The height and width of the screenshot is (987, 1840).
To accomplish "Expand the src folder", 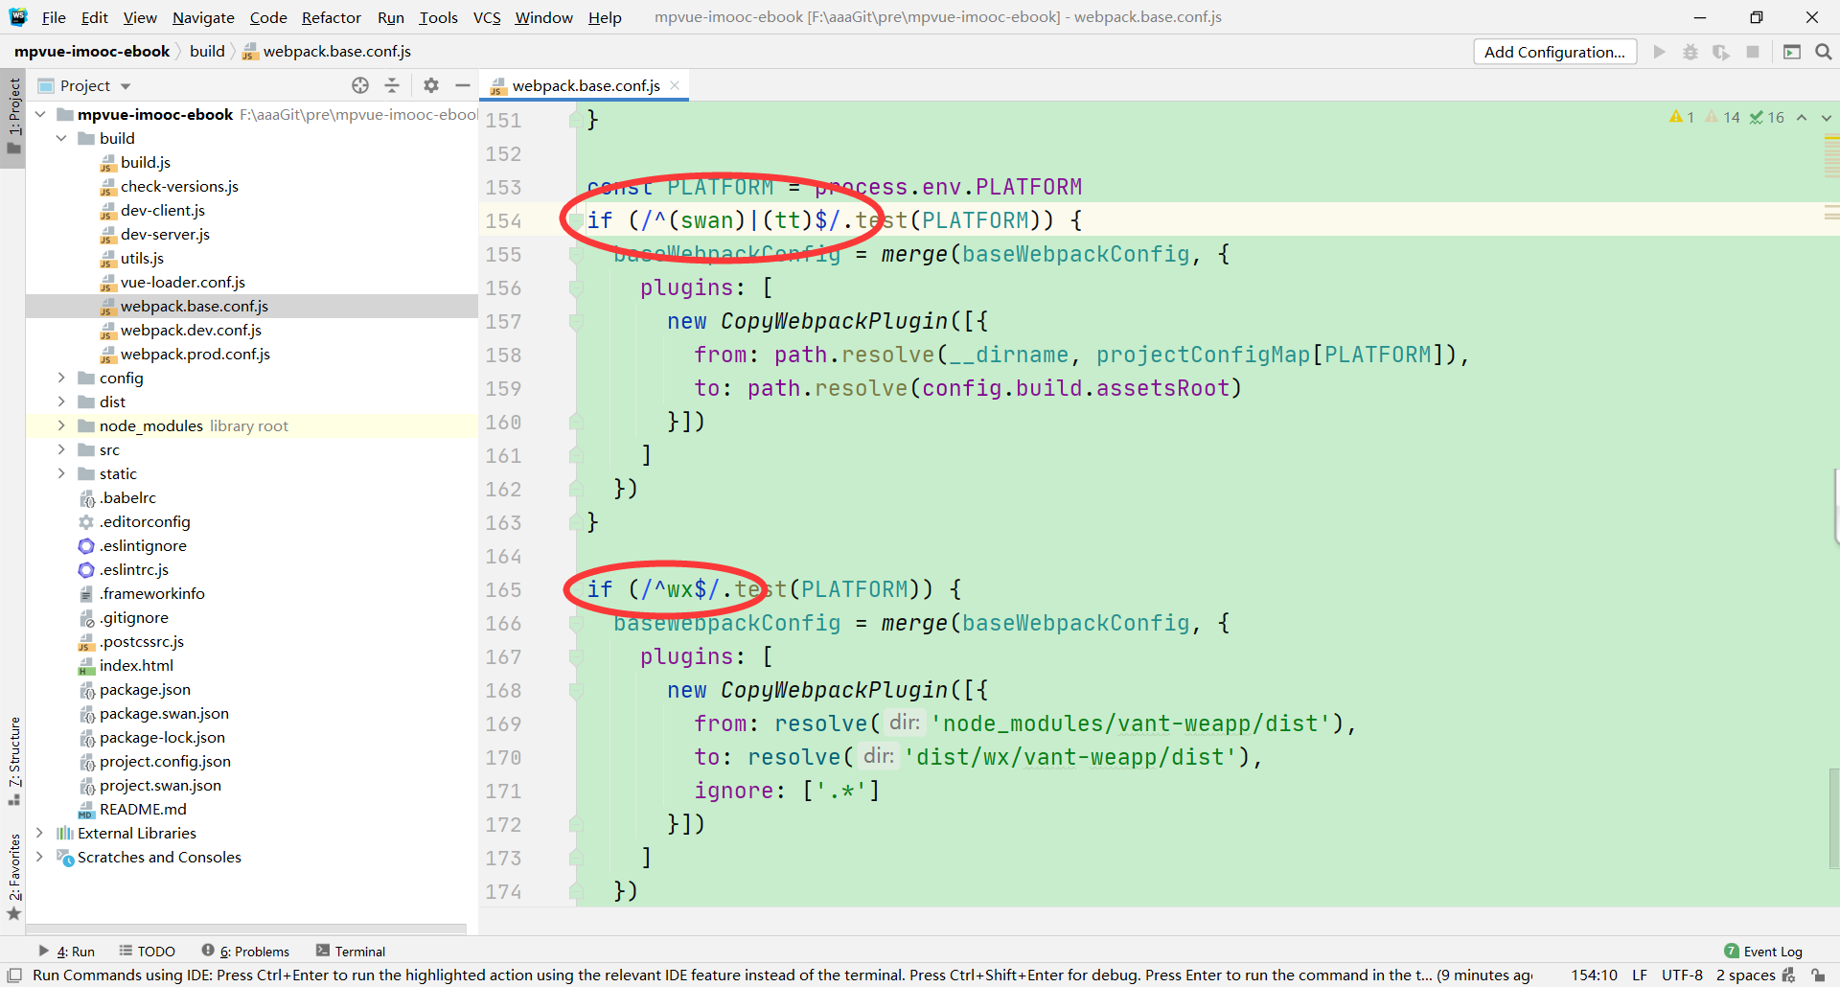I will (x=61, y=449).
